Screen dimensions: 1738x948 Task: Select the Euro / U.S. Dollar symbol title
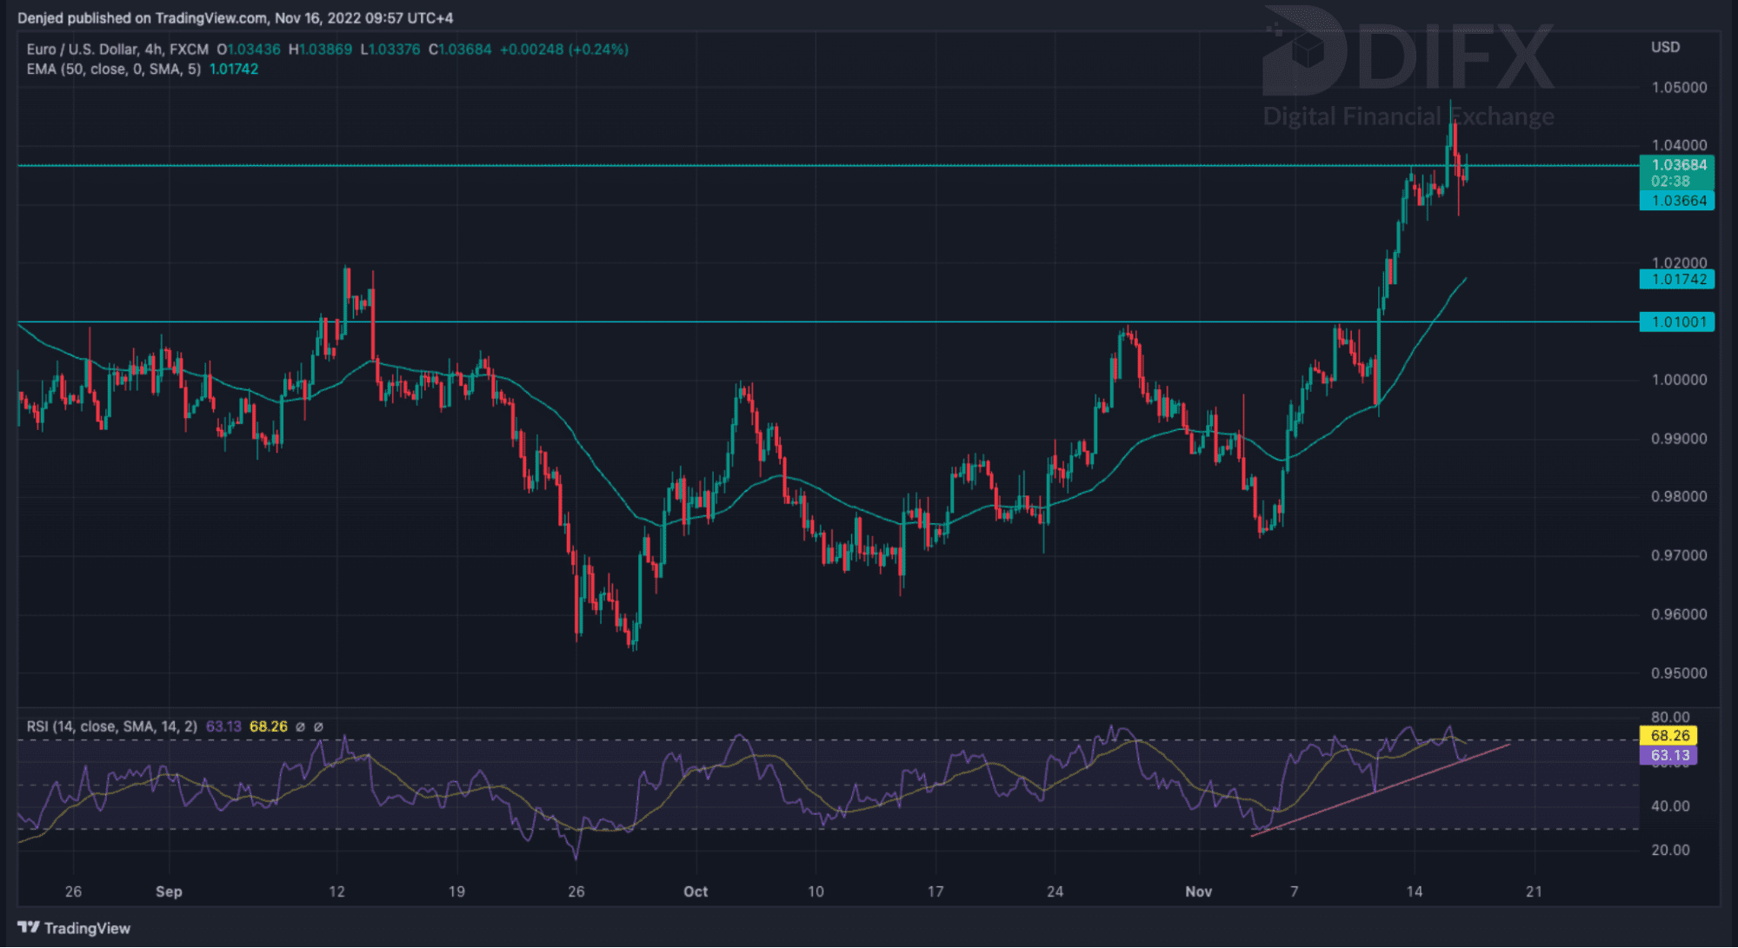click(80, 50)
